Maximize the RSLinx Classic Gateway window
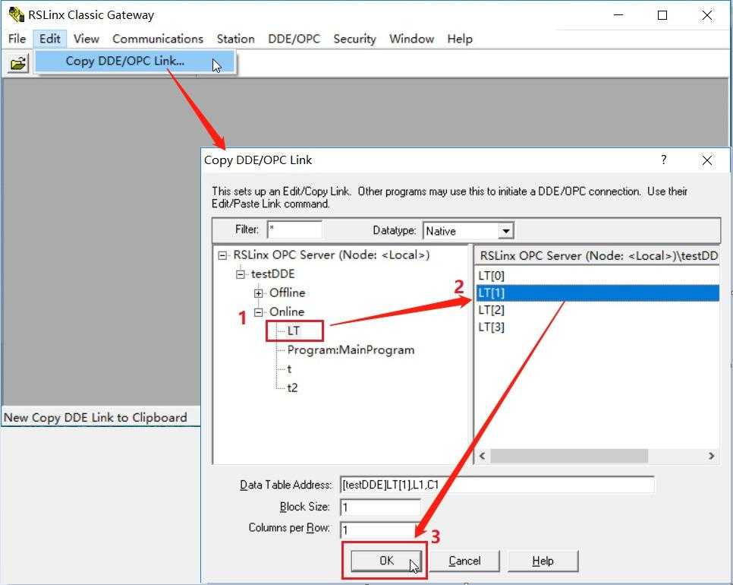733x585 pixels. (662, 15)
